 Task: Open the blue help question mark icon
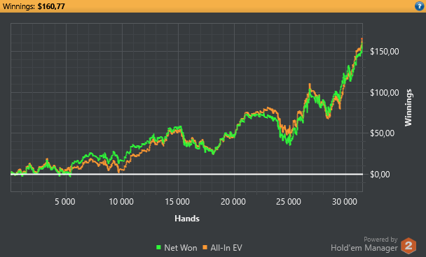tap(420, 6)
